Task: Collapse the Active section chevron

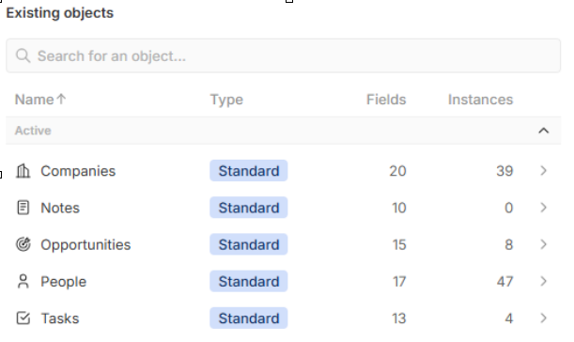Action: click(x=544, y=131)
